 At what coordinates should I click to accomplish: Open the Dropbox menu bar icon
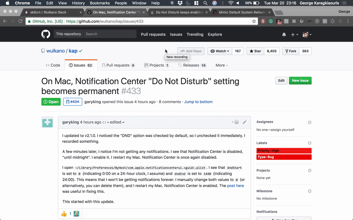[180, 3]
